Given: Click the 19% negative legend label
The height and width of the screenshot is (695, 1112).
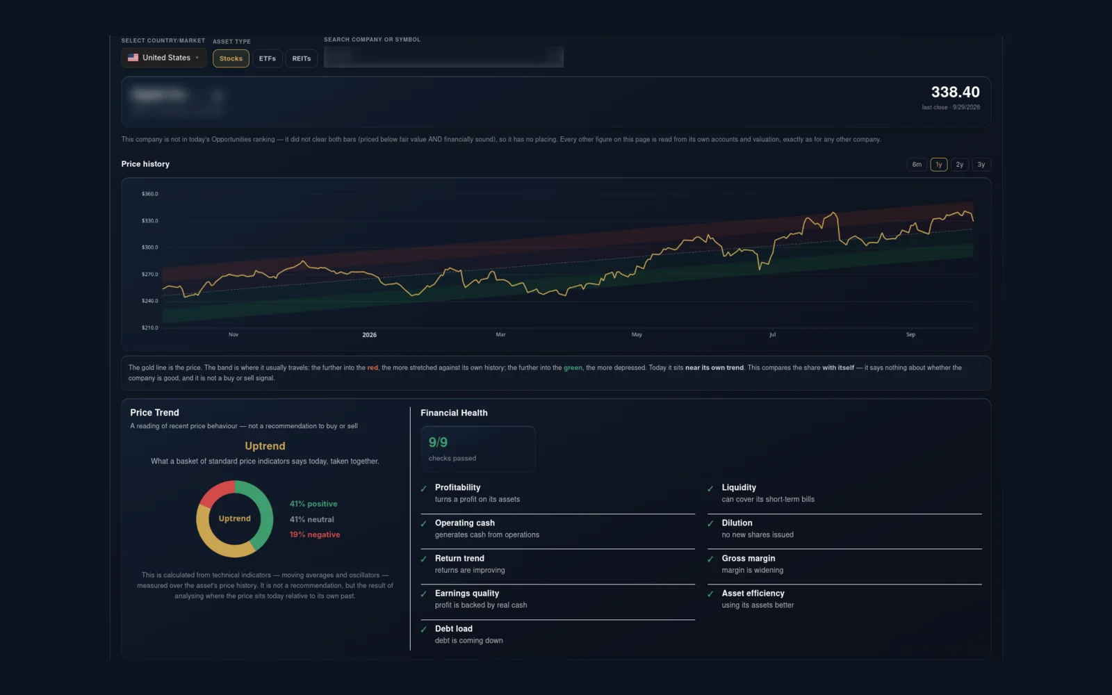Looking at the screenshot, I should click(x=315, y=534).
